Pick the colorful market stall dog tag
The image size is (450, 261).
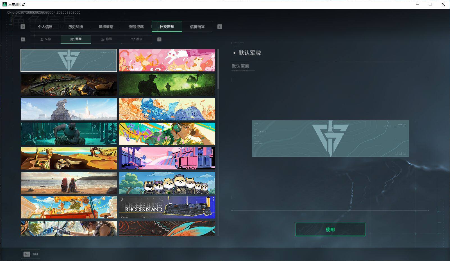(x=69, y=208)
